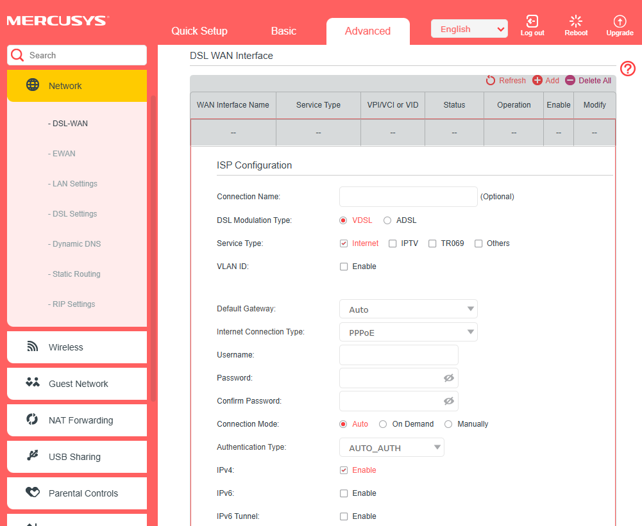The height and width of the screenshot is (526, 642).
Task: Enable IPv6 Tunnel checkbox
Action: pyautogui.click(x=344, y=516)
